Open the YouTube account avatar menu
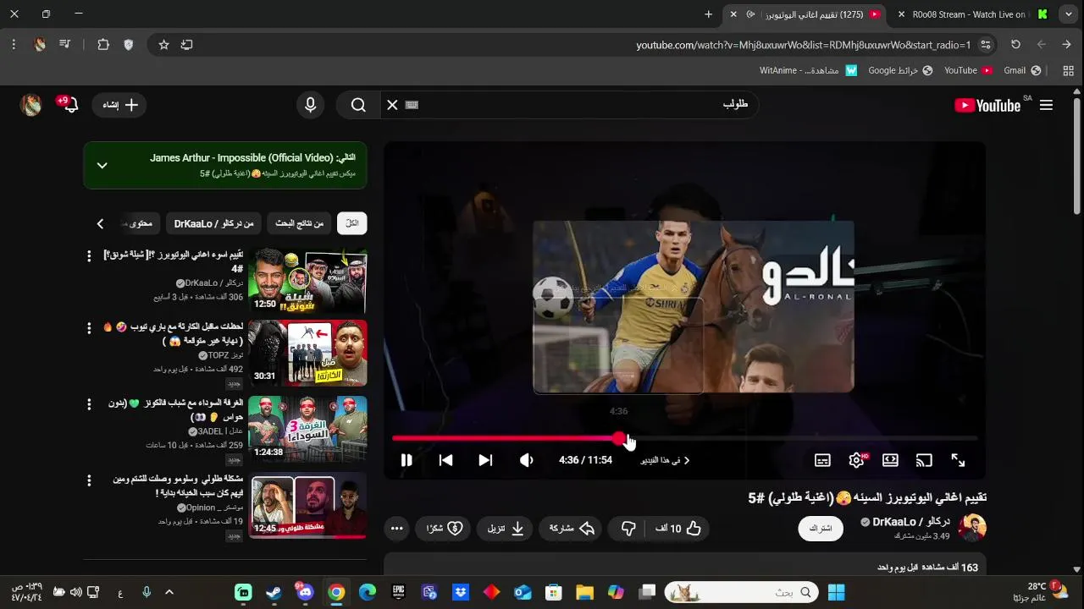Viewport: 1084px width, 609px height. pos(31,105)
